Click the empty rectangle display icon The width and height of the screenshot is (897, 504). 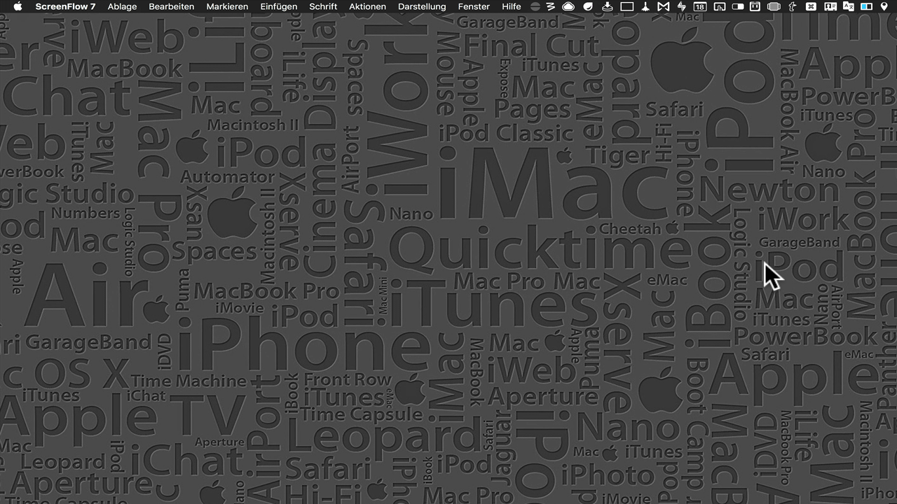coord(626,6)
